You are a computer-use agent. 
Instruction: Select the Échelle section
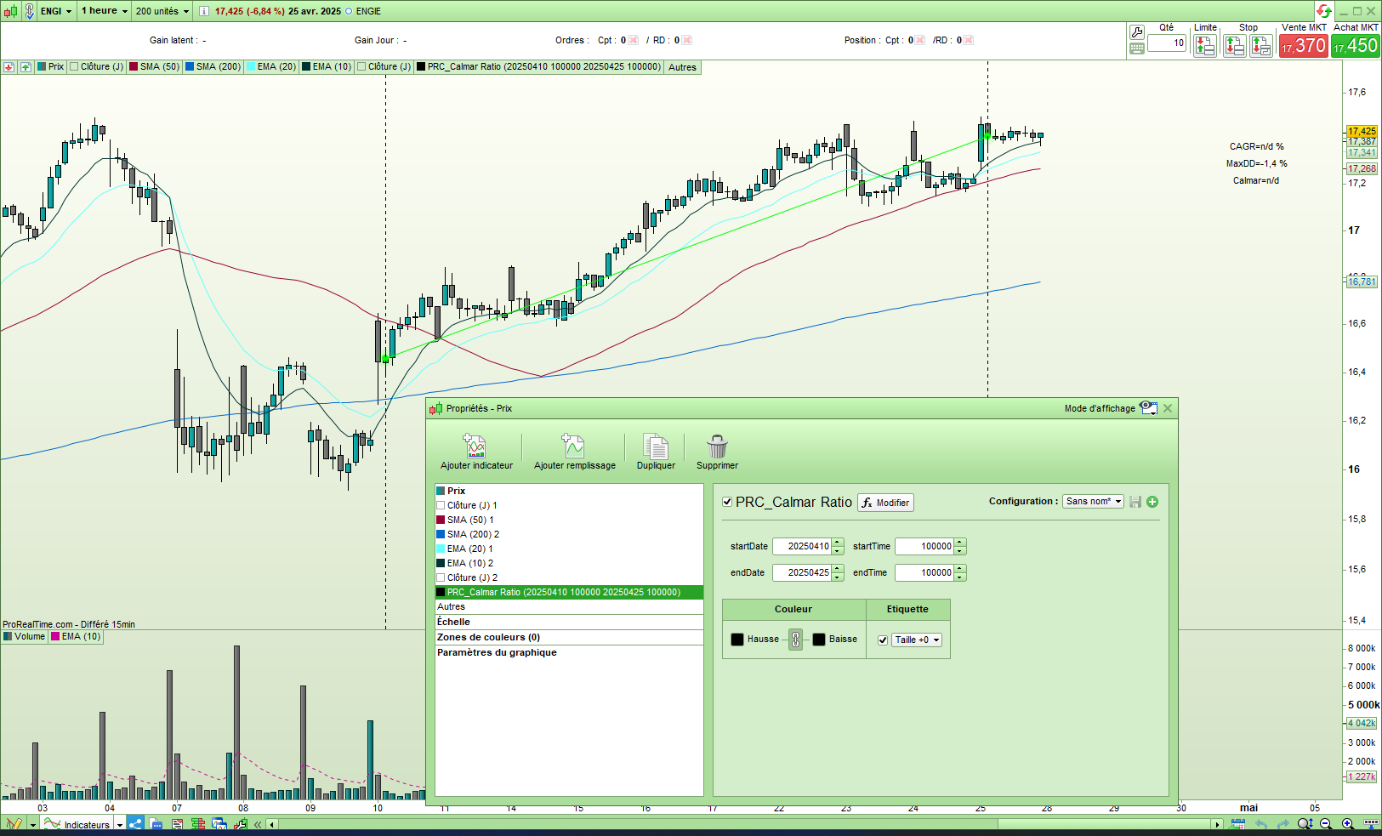click(569, 622)
